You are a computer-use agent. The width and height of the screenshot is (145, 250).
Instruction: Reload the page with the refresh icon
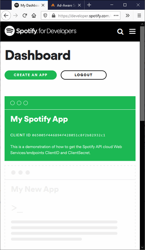point(25,16)
